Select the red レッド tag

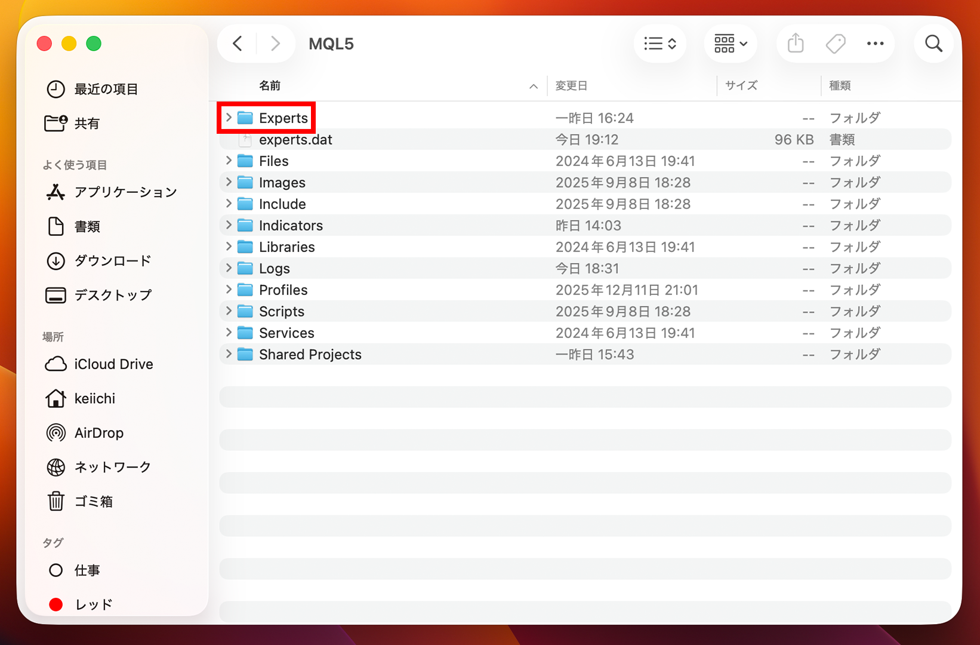point(93,604)
